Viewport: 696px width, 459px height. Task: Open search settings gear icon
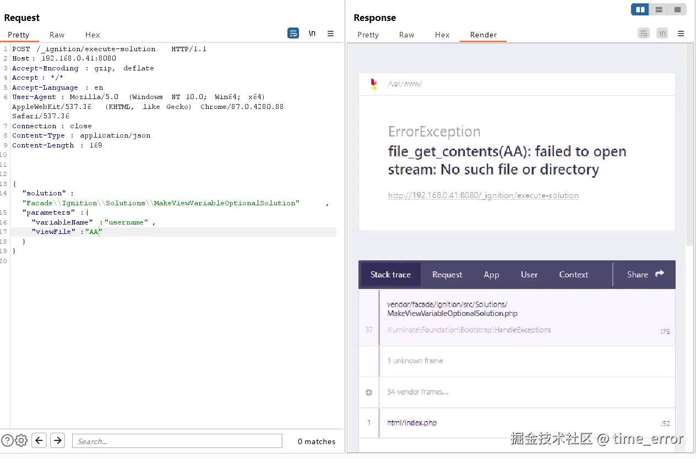pos(21,440)
